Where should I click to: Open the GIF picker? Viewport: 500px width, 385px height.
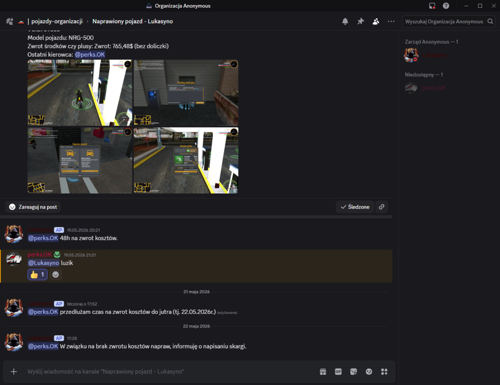click(x=338, y=371)
